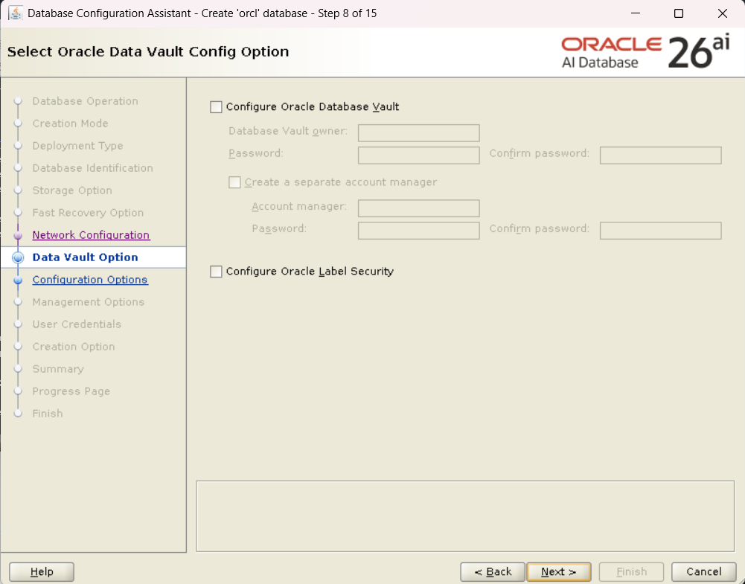Click the Data Vault Option step bullet
Screen dimensions: 745x584
coord(19,257)
